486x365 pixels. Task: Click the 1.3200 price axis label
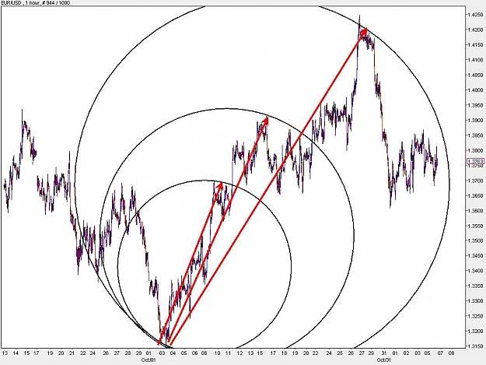coord(475,332)
